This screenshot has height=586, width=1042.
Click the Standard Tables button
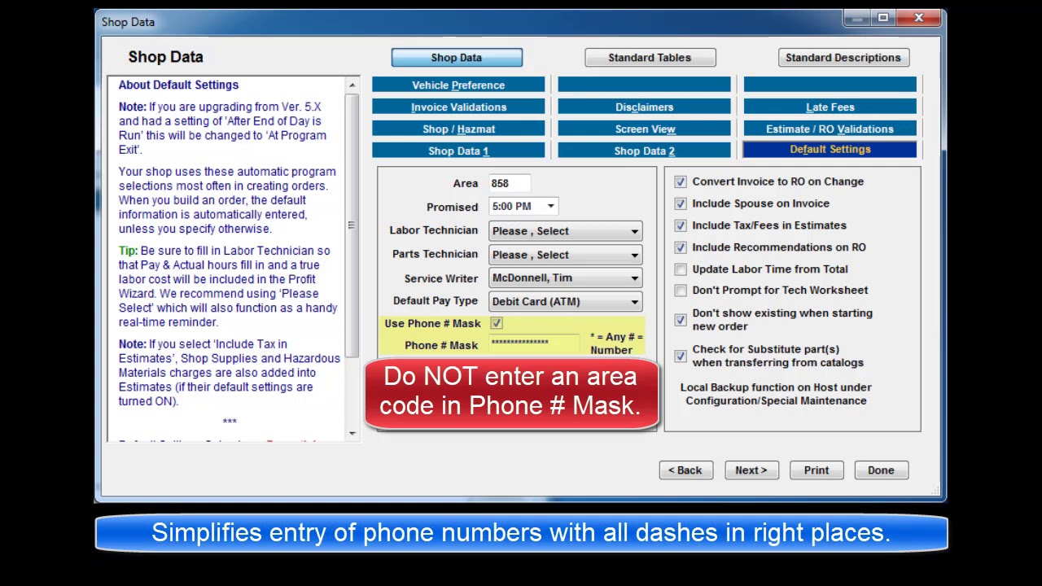(x=650, y=58)
